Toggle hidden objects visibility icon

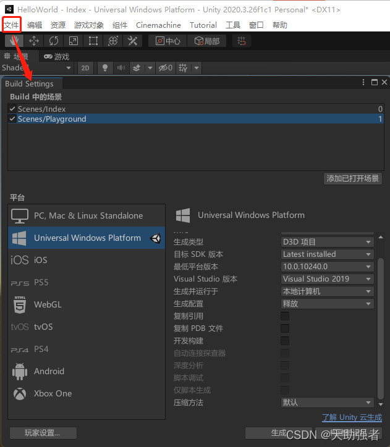coord(166,68)
